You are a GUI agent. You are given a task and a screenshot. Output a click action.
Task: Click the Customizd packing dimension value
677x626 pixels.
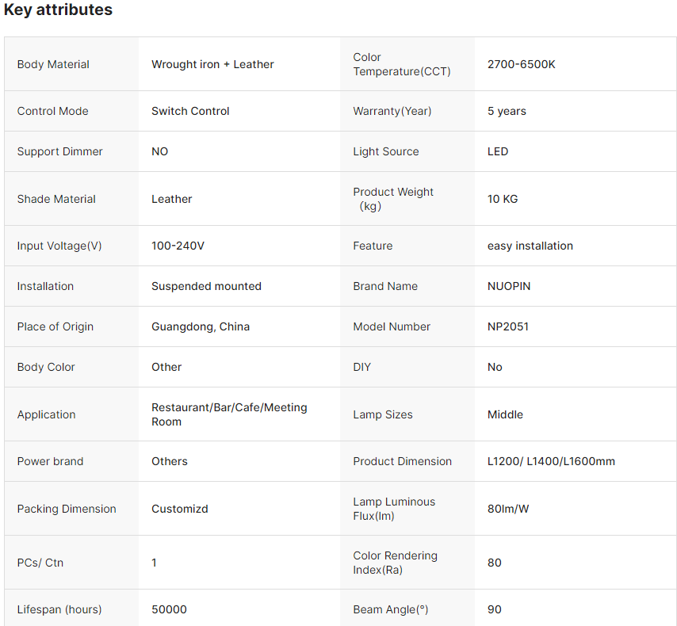click(x=180, y=509)
